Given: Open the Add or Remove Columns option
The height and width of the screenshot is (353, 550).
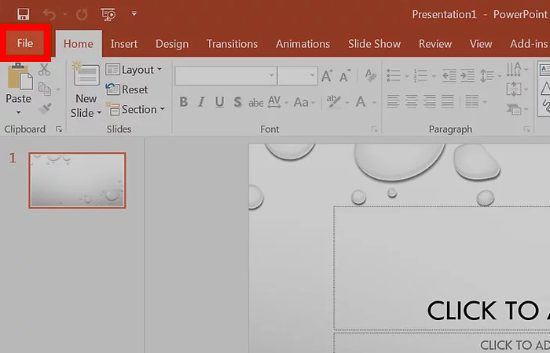Looking at the screenshot, I should pos(471,102).
